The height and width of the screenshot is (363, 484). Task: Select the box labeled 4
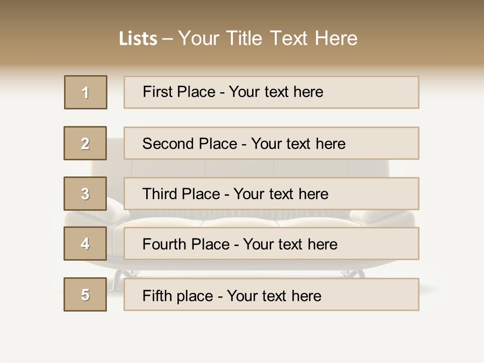pyautogui.click(x=85, y=244)
